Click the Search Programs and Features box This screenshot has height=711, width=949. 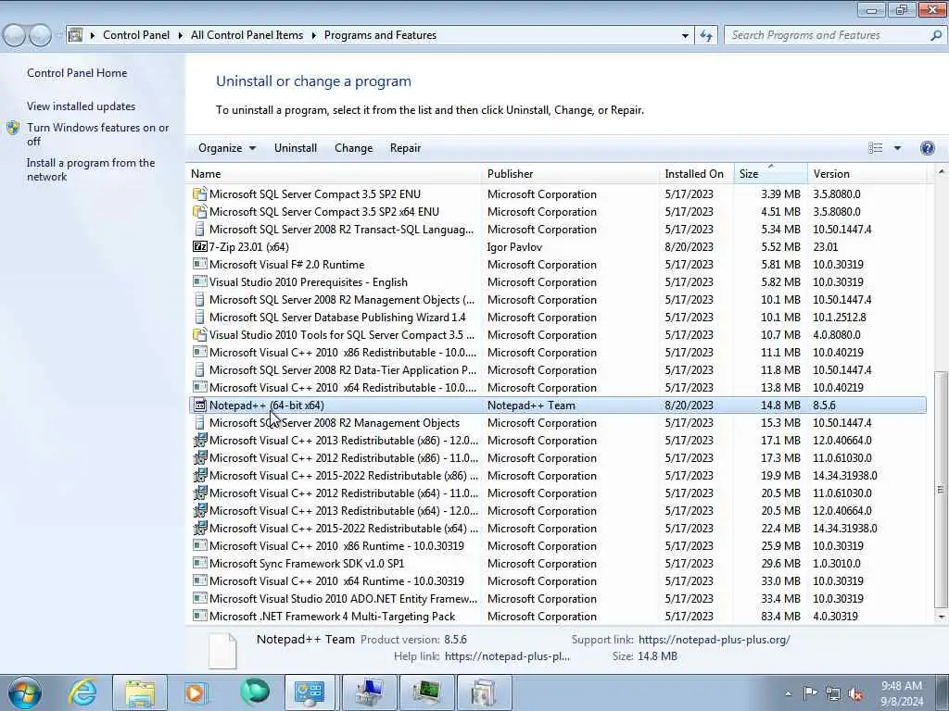pyautogui.click(x=827, y=36)
